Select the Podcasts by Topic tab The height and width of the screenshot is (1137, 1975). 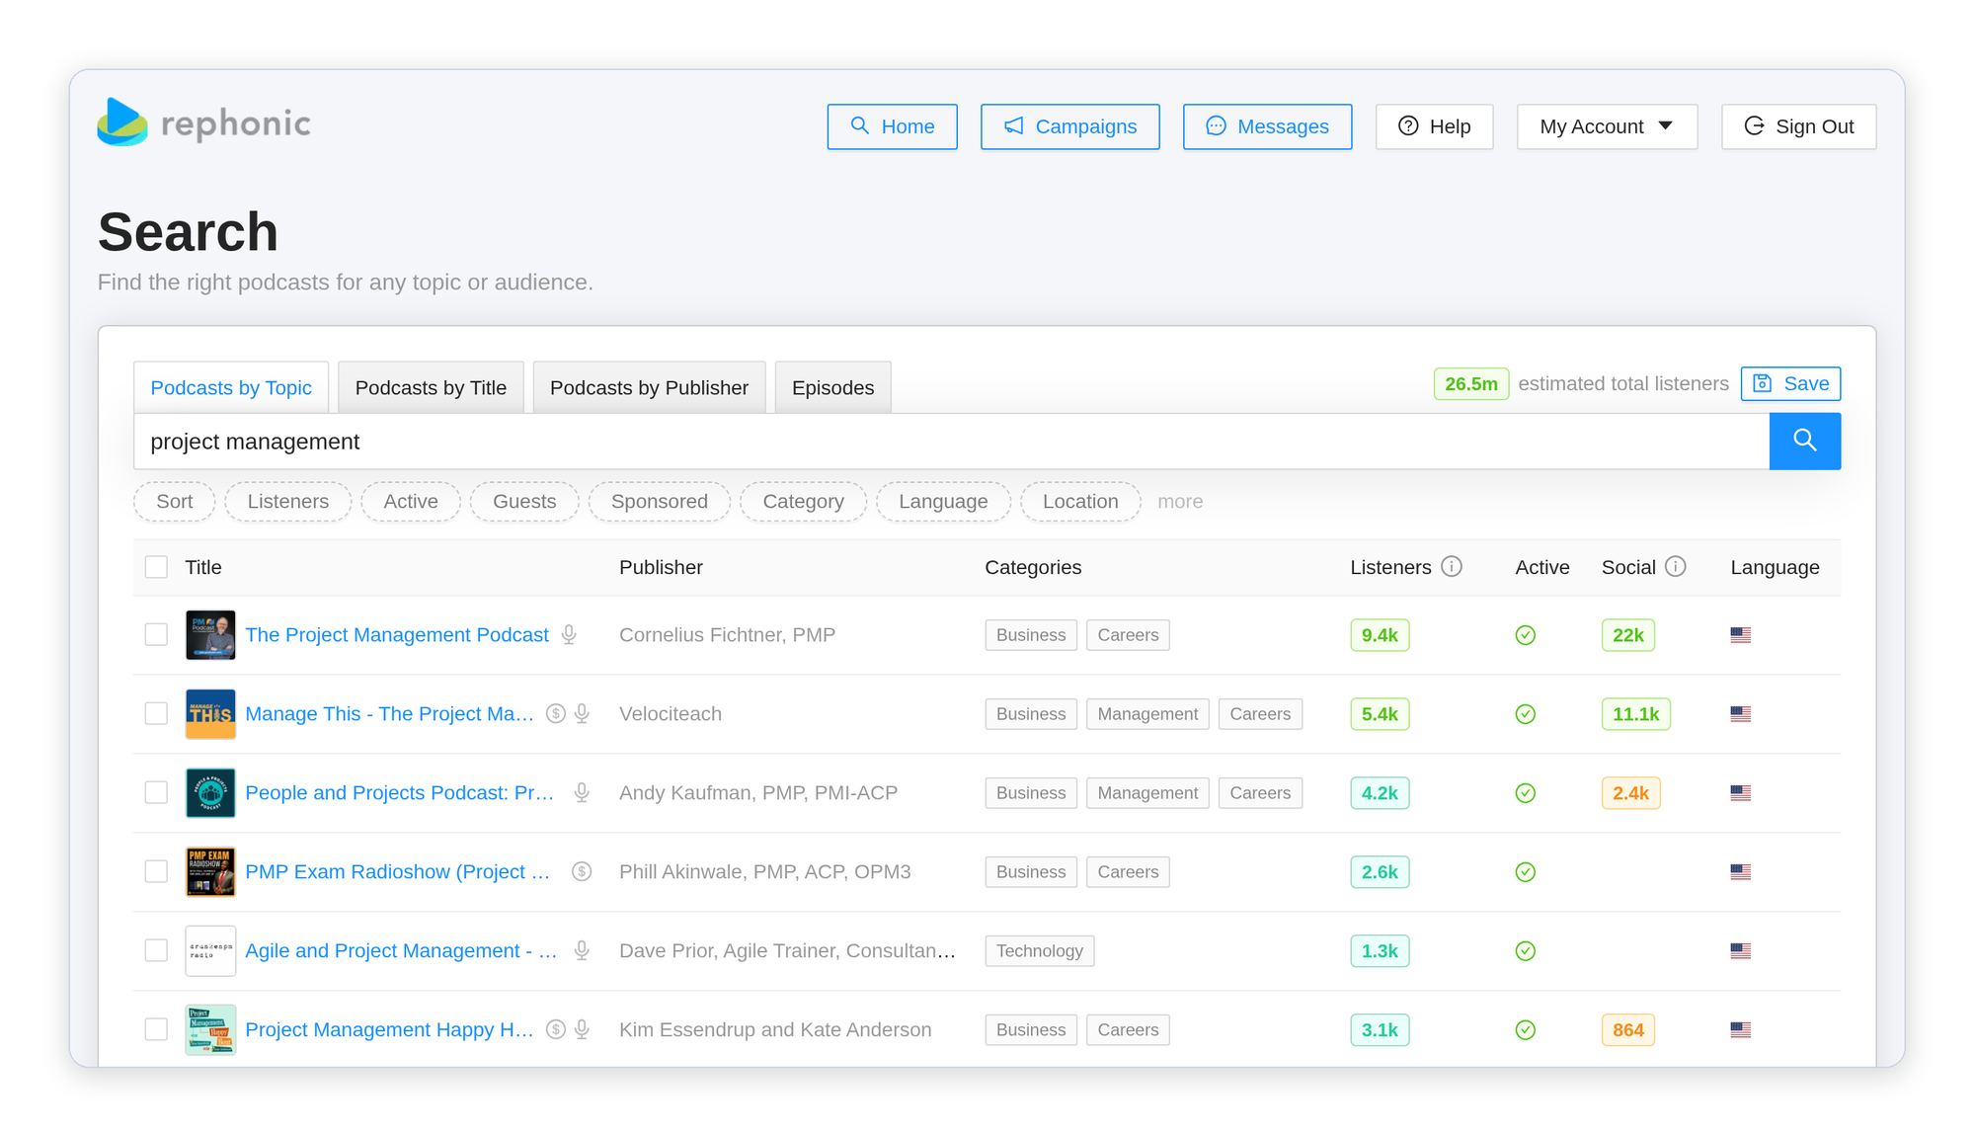pyautogui.click(x=231, y=387)
